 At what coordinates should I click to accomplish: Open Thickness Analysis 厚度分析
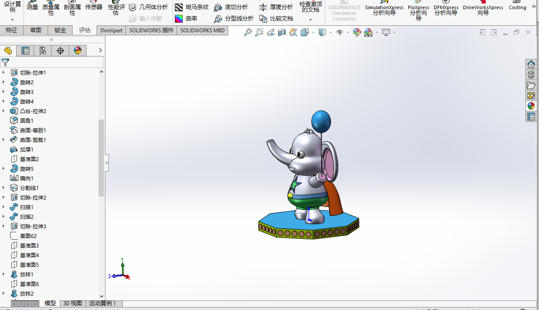(276, 7)
